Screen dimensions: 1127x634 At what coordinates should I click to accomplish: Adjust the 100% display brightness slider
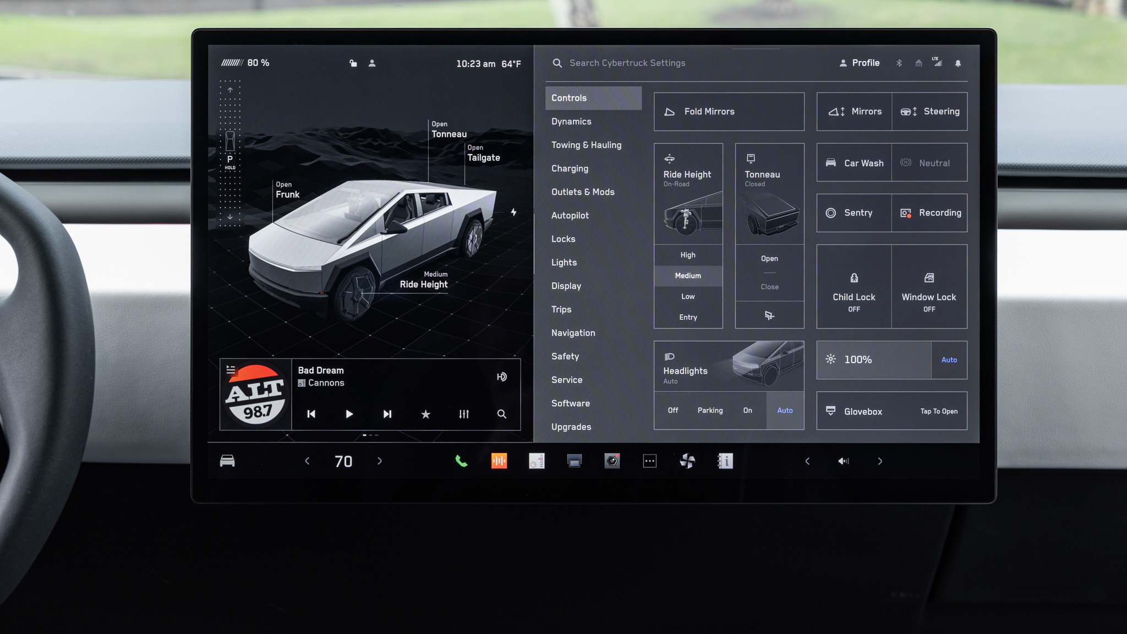pyautogui.click(x=874, y=360)
